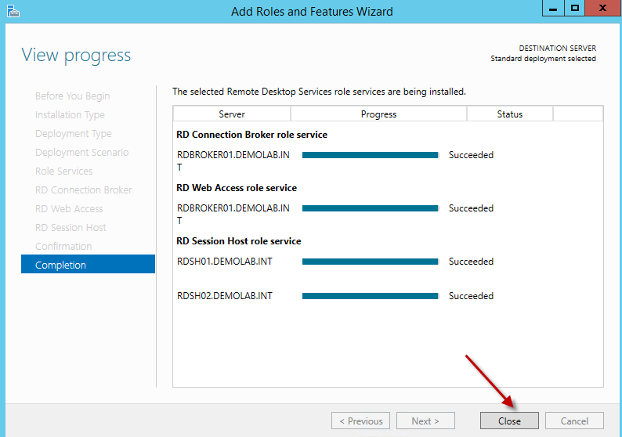Viewport: 622px width, 437px height.
Task: Click the Progress column header
Action: click(x=378, y=114)
